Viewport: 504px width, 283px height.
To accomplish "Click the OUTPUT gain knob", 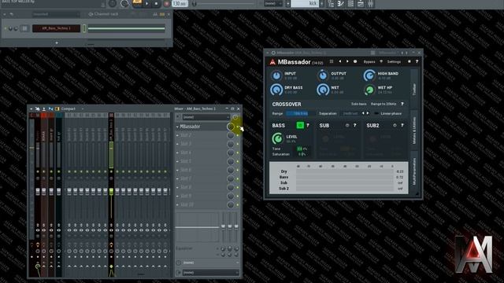I will tap(323, 75).
